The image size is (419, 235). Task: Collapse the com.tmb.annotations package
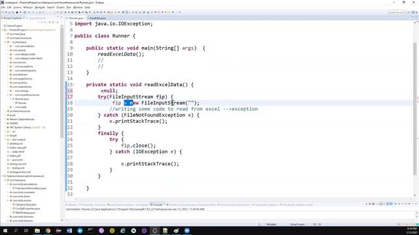(x=8, y=184)
